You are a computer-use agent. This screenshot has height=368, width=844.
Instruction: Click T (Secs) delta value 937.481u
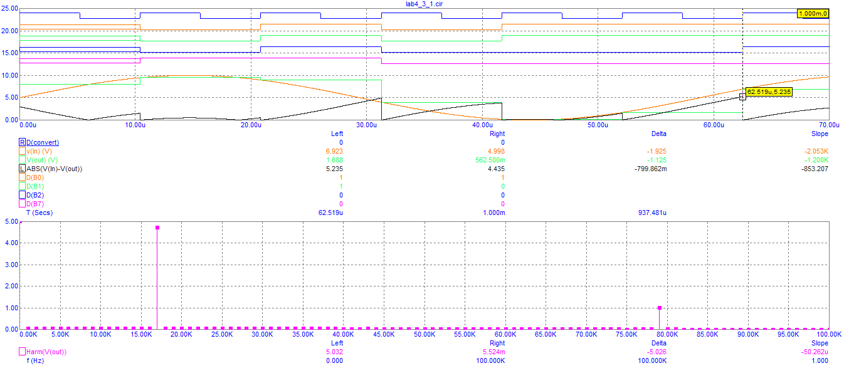tap(653, 213)
